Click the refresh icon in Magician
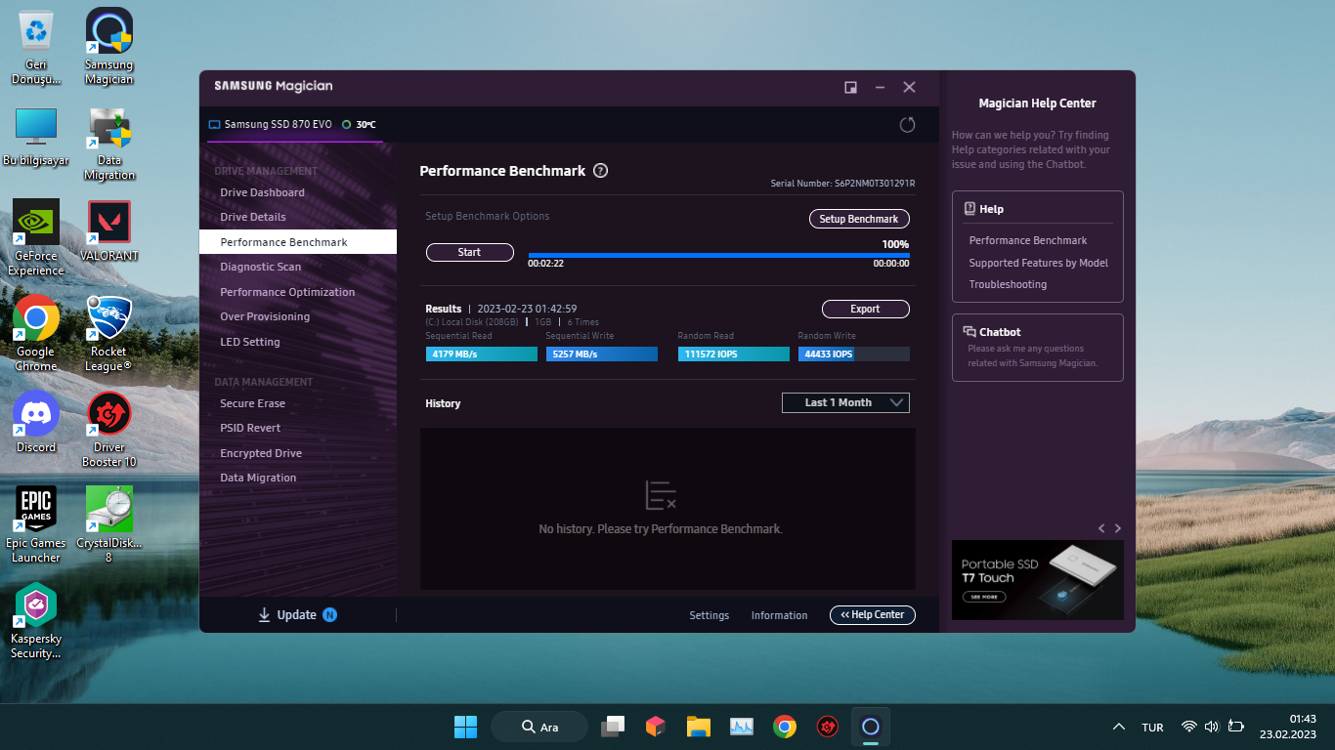Viewport: 1335px width, 750px height. [x=907, y=125]
